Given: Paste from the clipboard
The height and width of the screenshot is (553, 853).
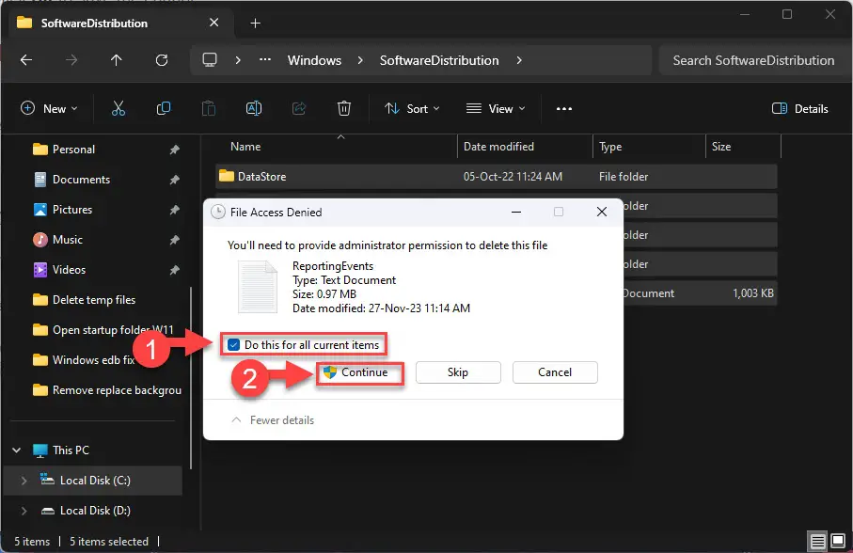Looking at the screenshot, I should coord(208,108).
